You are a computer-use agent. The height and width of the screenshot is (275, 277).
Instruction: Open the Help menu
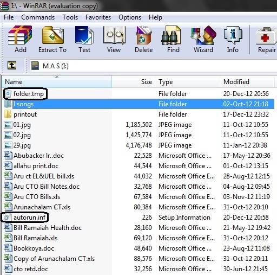point(155,17)
